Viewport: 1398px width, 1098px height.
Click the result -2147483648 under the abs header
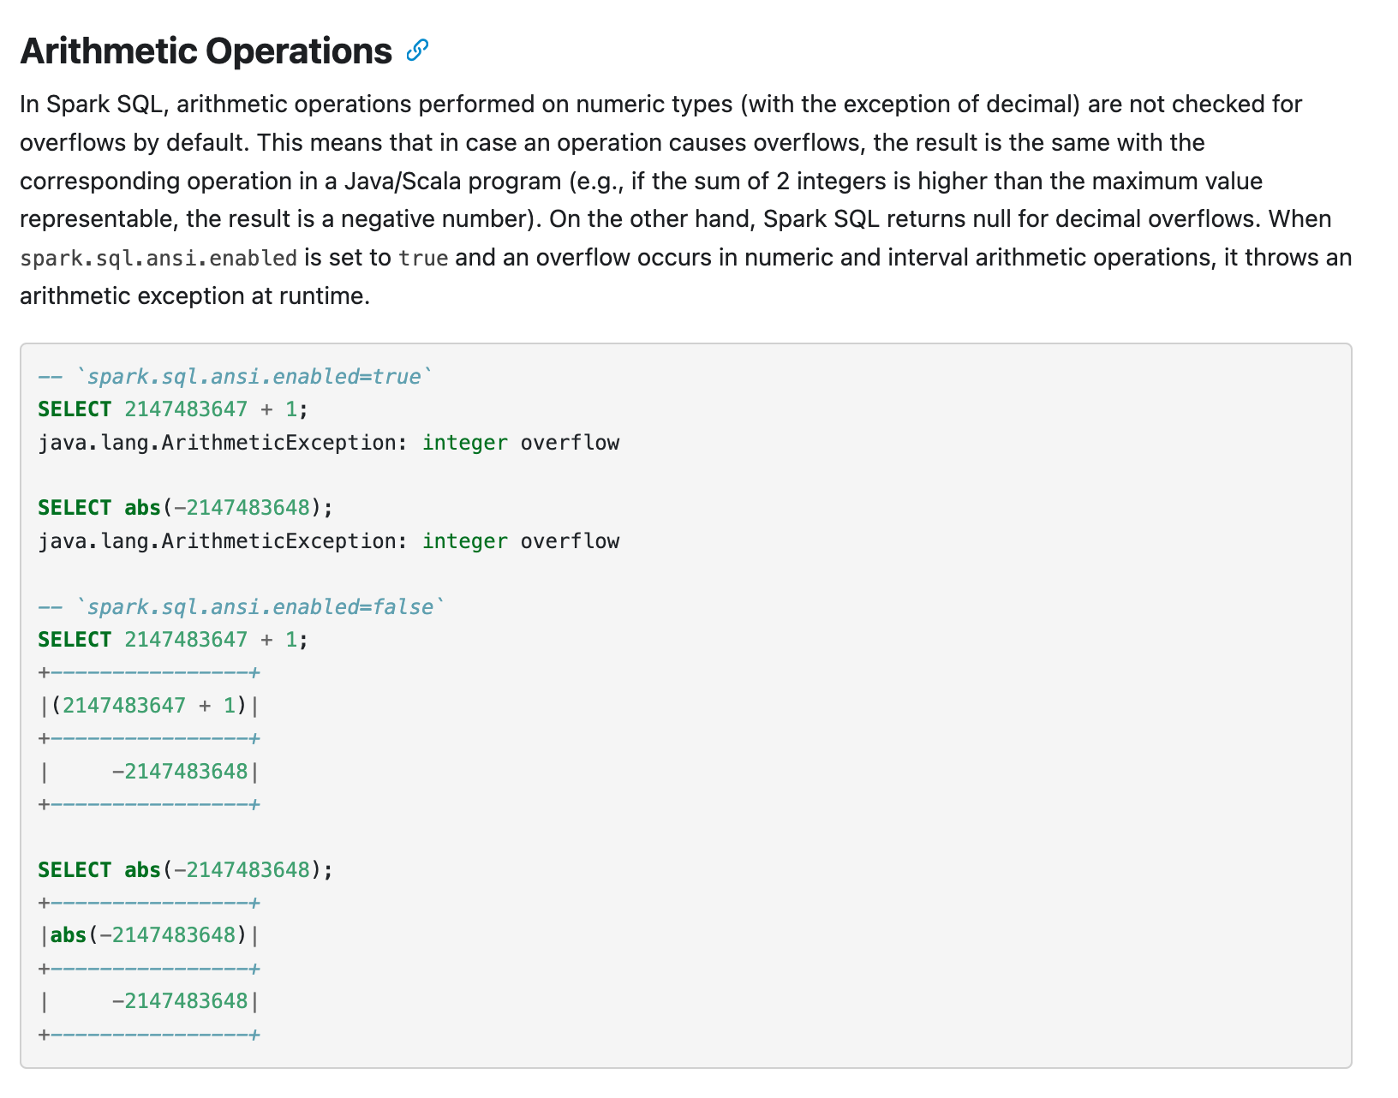point(180,1001)
